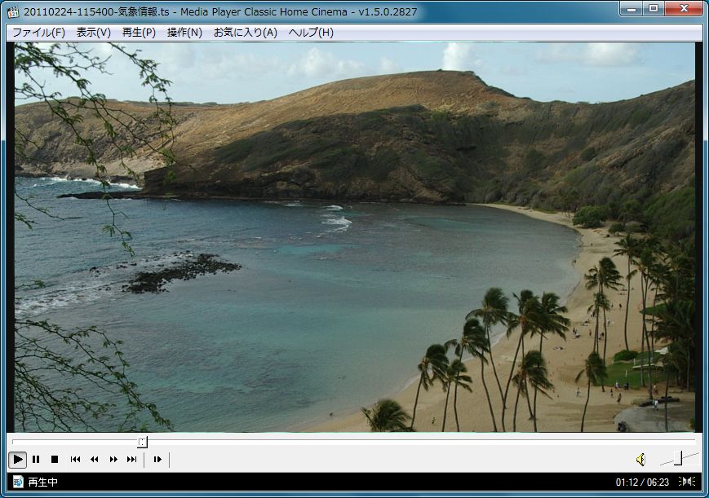Step forward one frame
This screenshot has height=498, width=709.
click(x=157, y=460)
